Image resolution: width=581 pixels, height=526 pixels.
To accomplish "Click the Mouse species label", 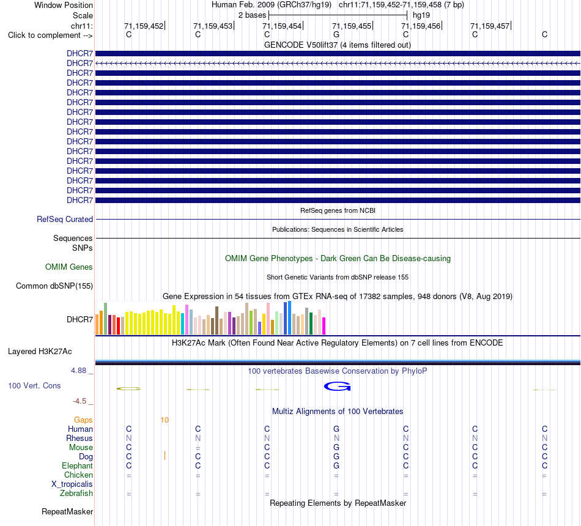I will 81,448.
